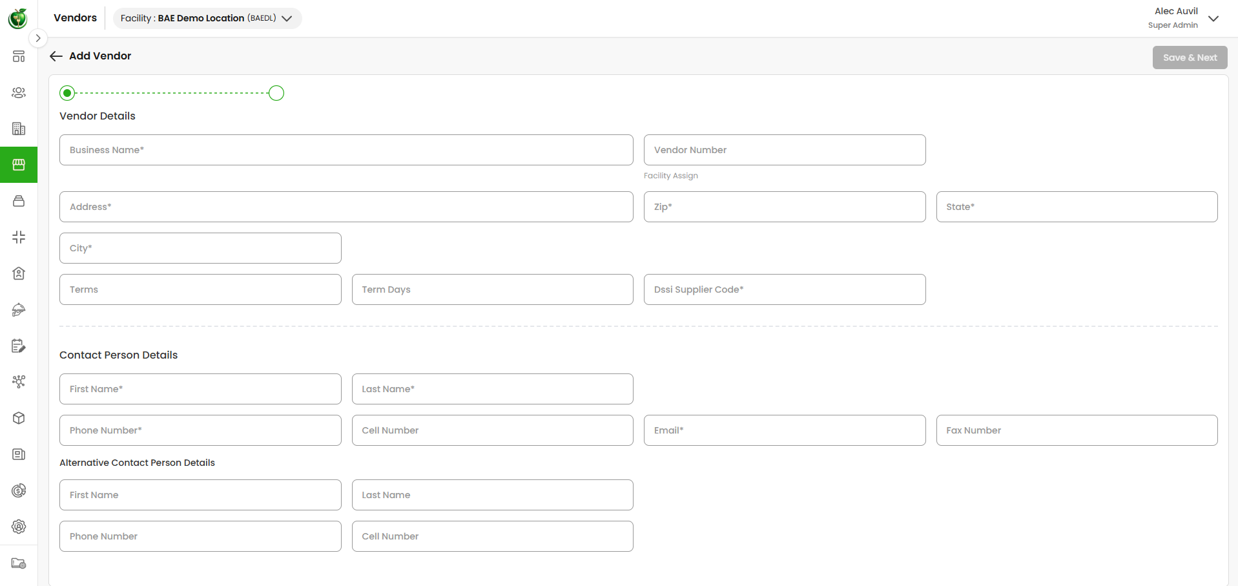Click the clipboard with pencil sidebar icon
This screenshot has width=1238, height=586.
point(19,346)
